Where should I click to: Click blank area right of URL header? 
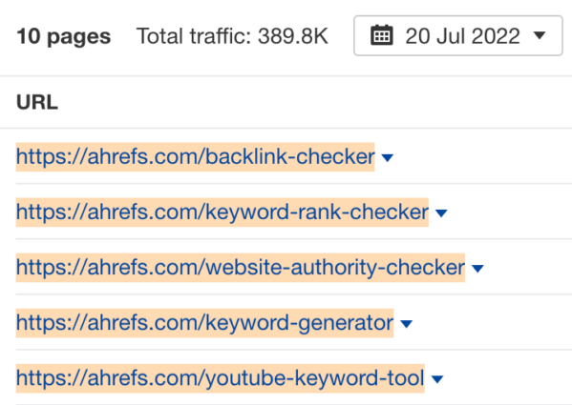(x=314, y=102)
